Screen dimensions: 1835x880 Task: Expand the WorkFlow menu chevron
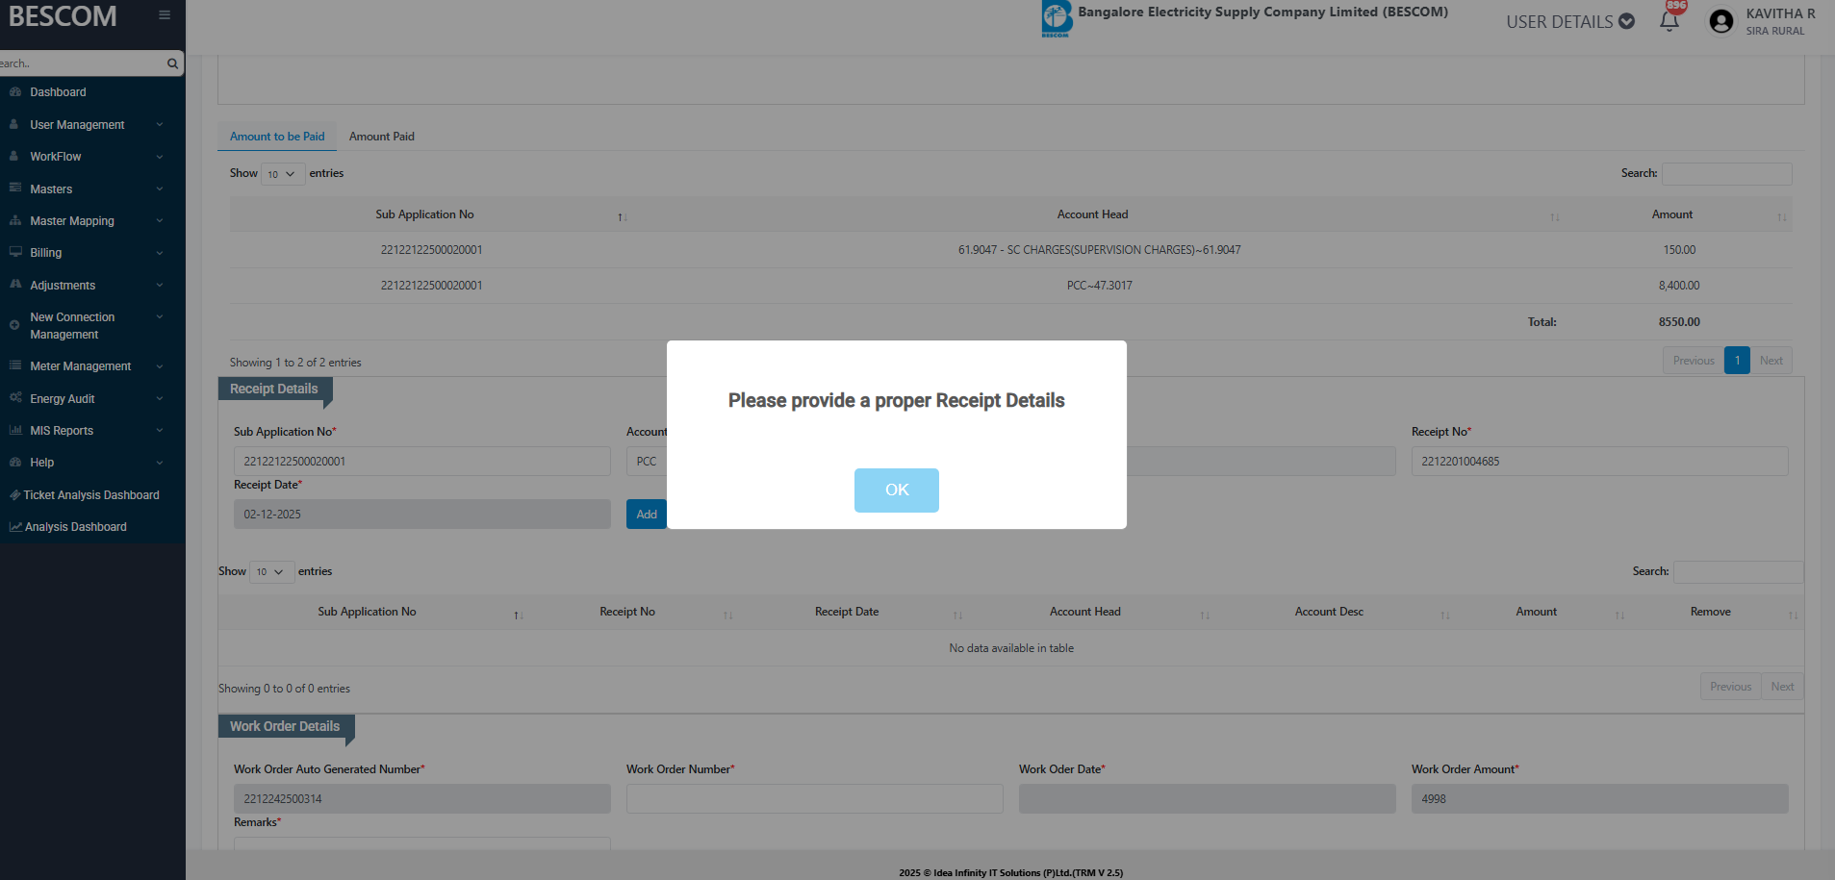[160, 156]
